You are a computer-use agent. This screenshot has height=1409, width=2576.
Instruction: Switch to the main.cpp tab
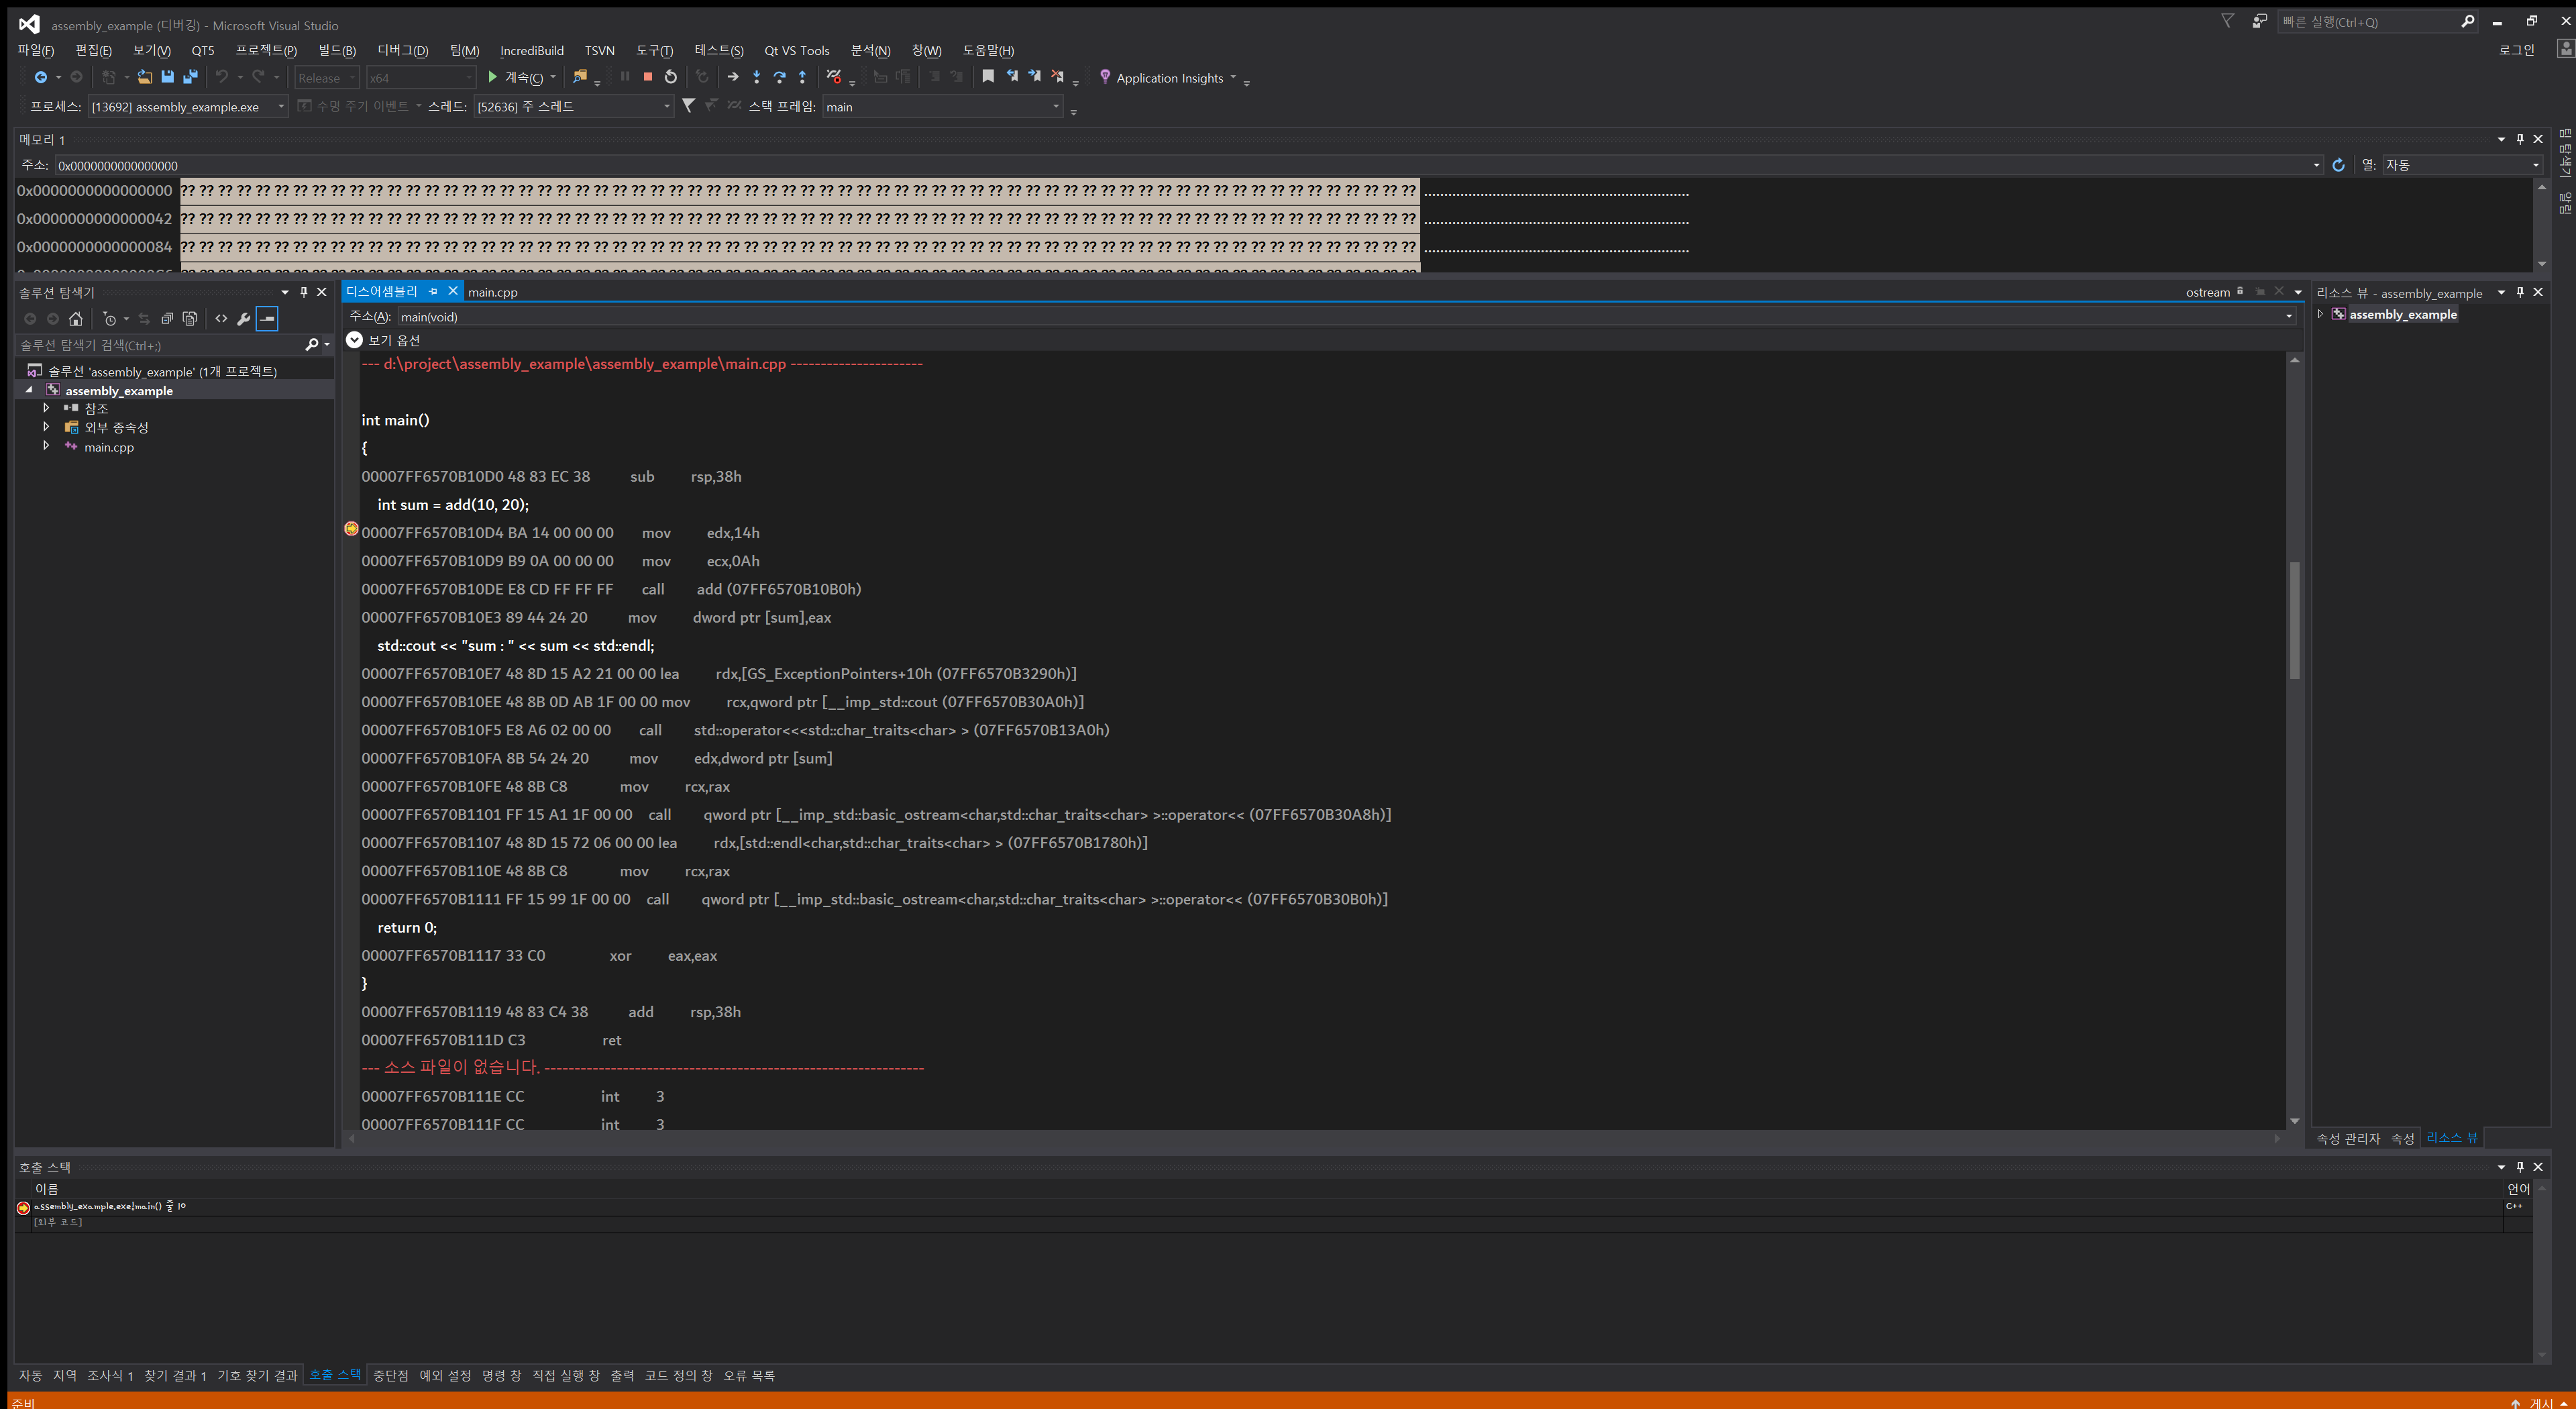tap(492, 291)
